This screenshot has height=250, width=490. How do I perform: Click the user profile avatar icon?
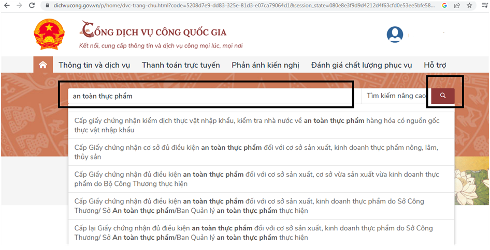point(395,35)
